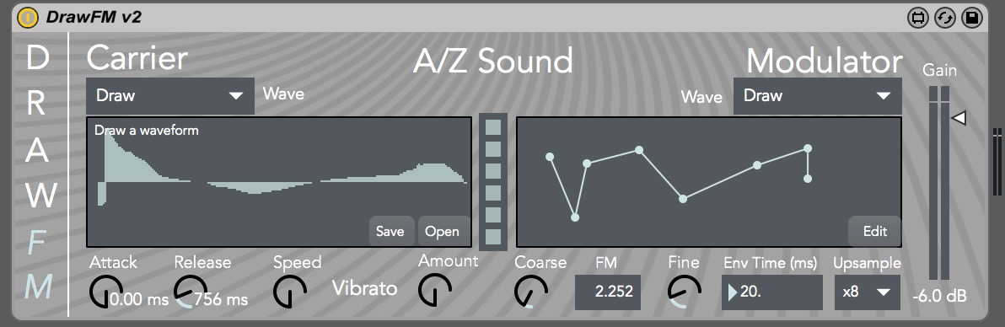Viewport: 1005px width, 327px height.
Task: Click the show/hide parameters icon in title bar
Action: [x=918, y=18]
